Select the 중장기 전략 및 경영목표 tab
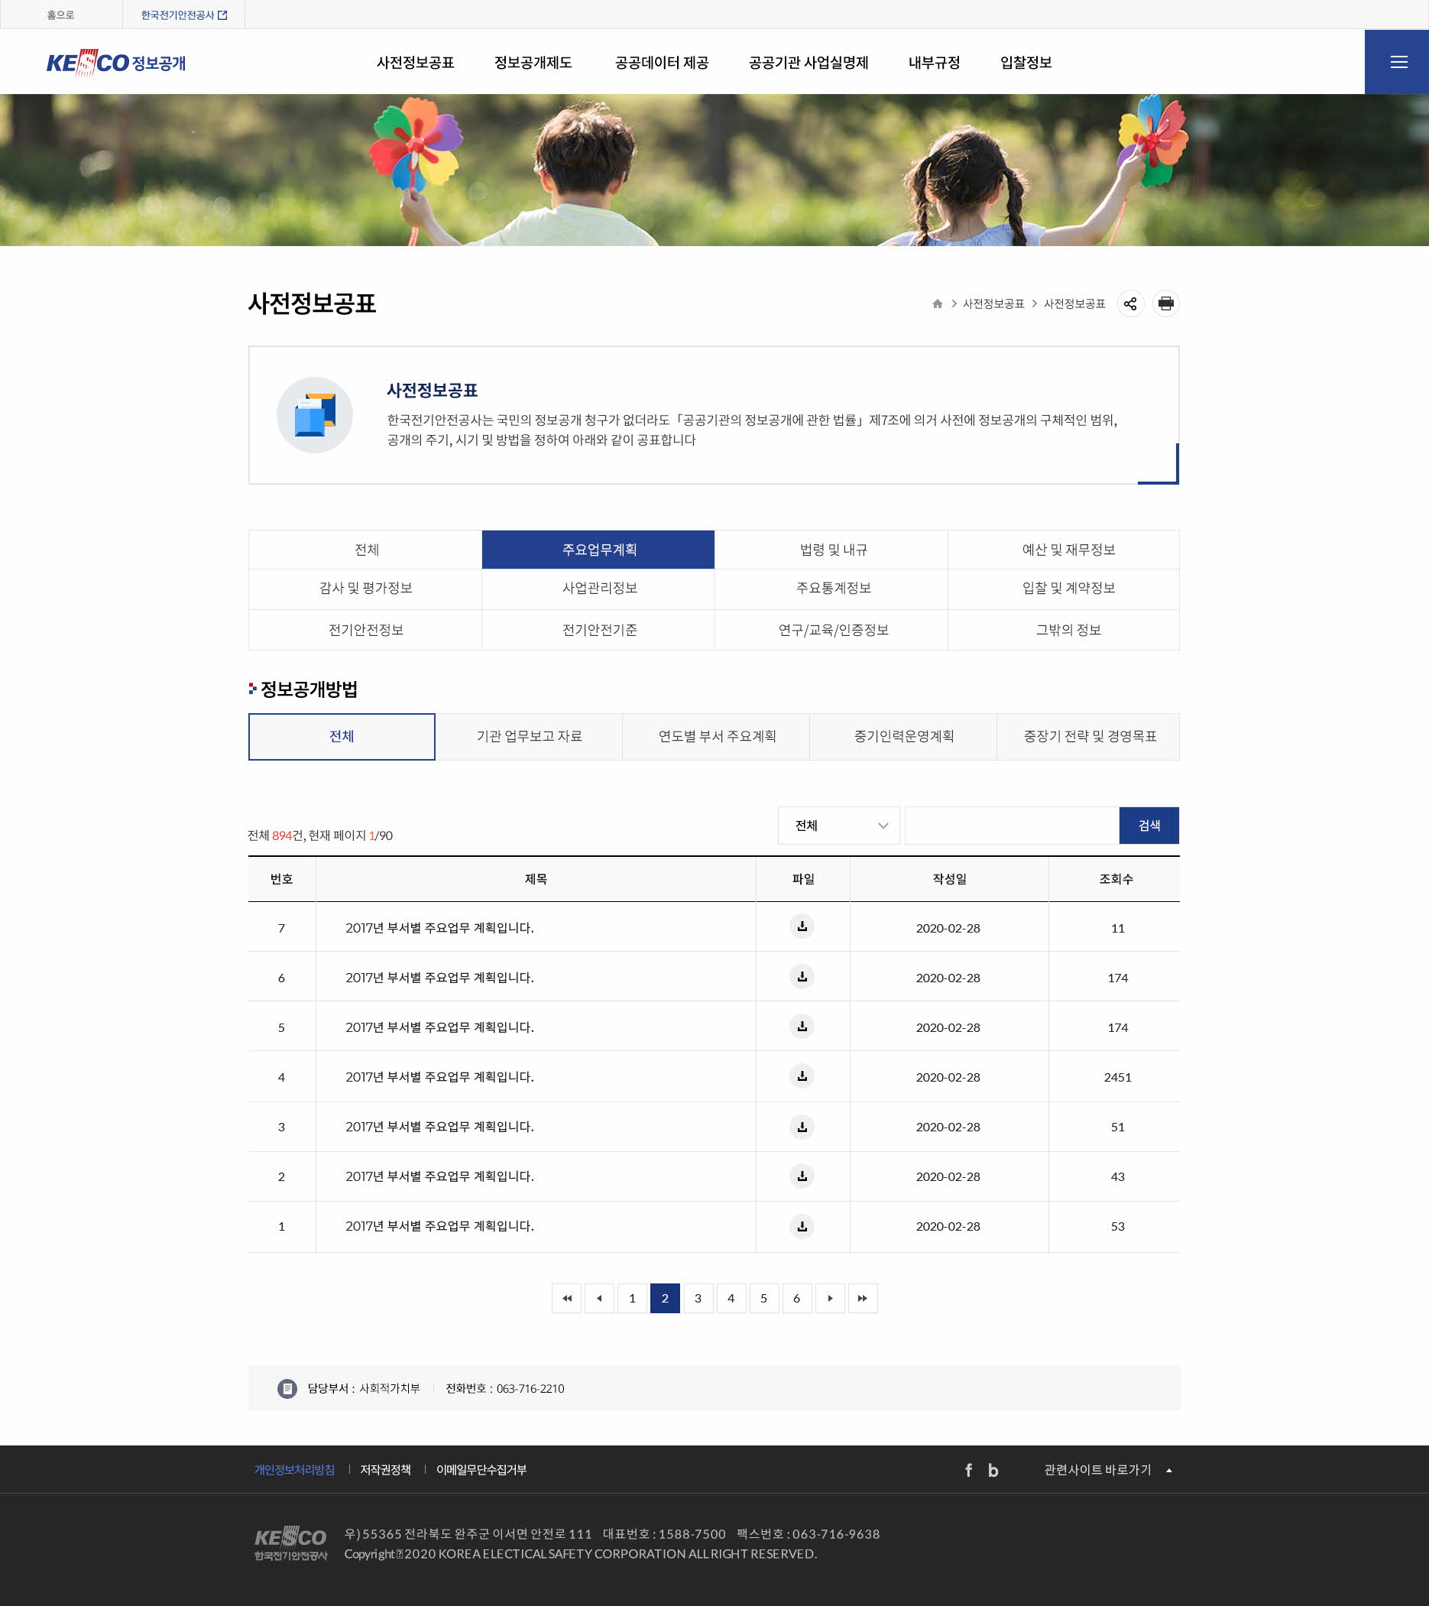The width and height of the screenshot is (1429, 1606). point(1089,736)
